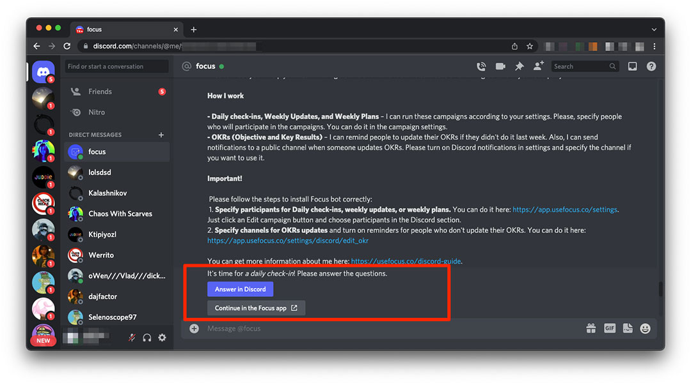Click Continue in the Focus app button

[256, 308]
